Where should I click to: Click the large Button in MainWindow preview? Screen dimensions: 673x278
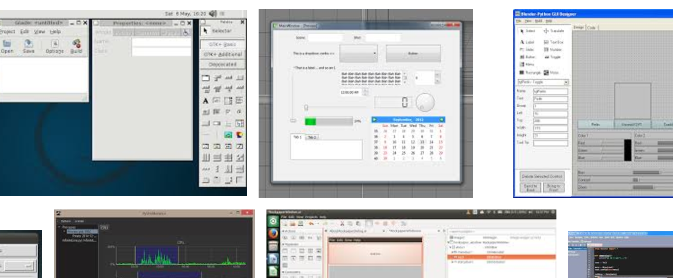pos(413,53)
